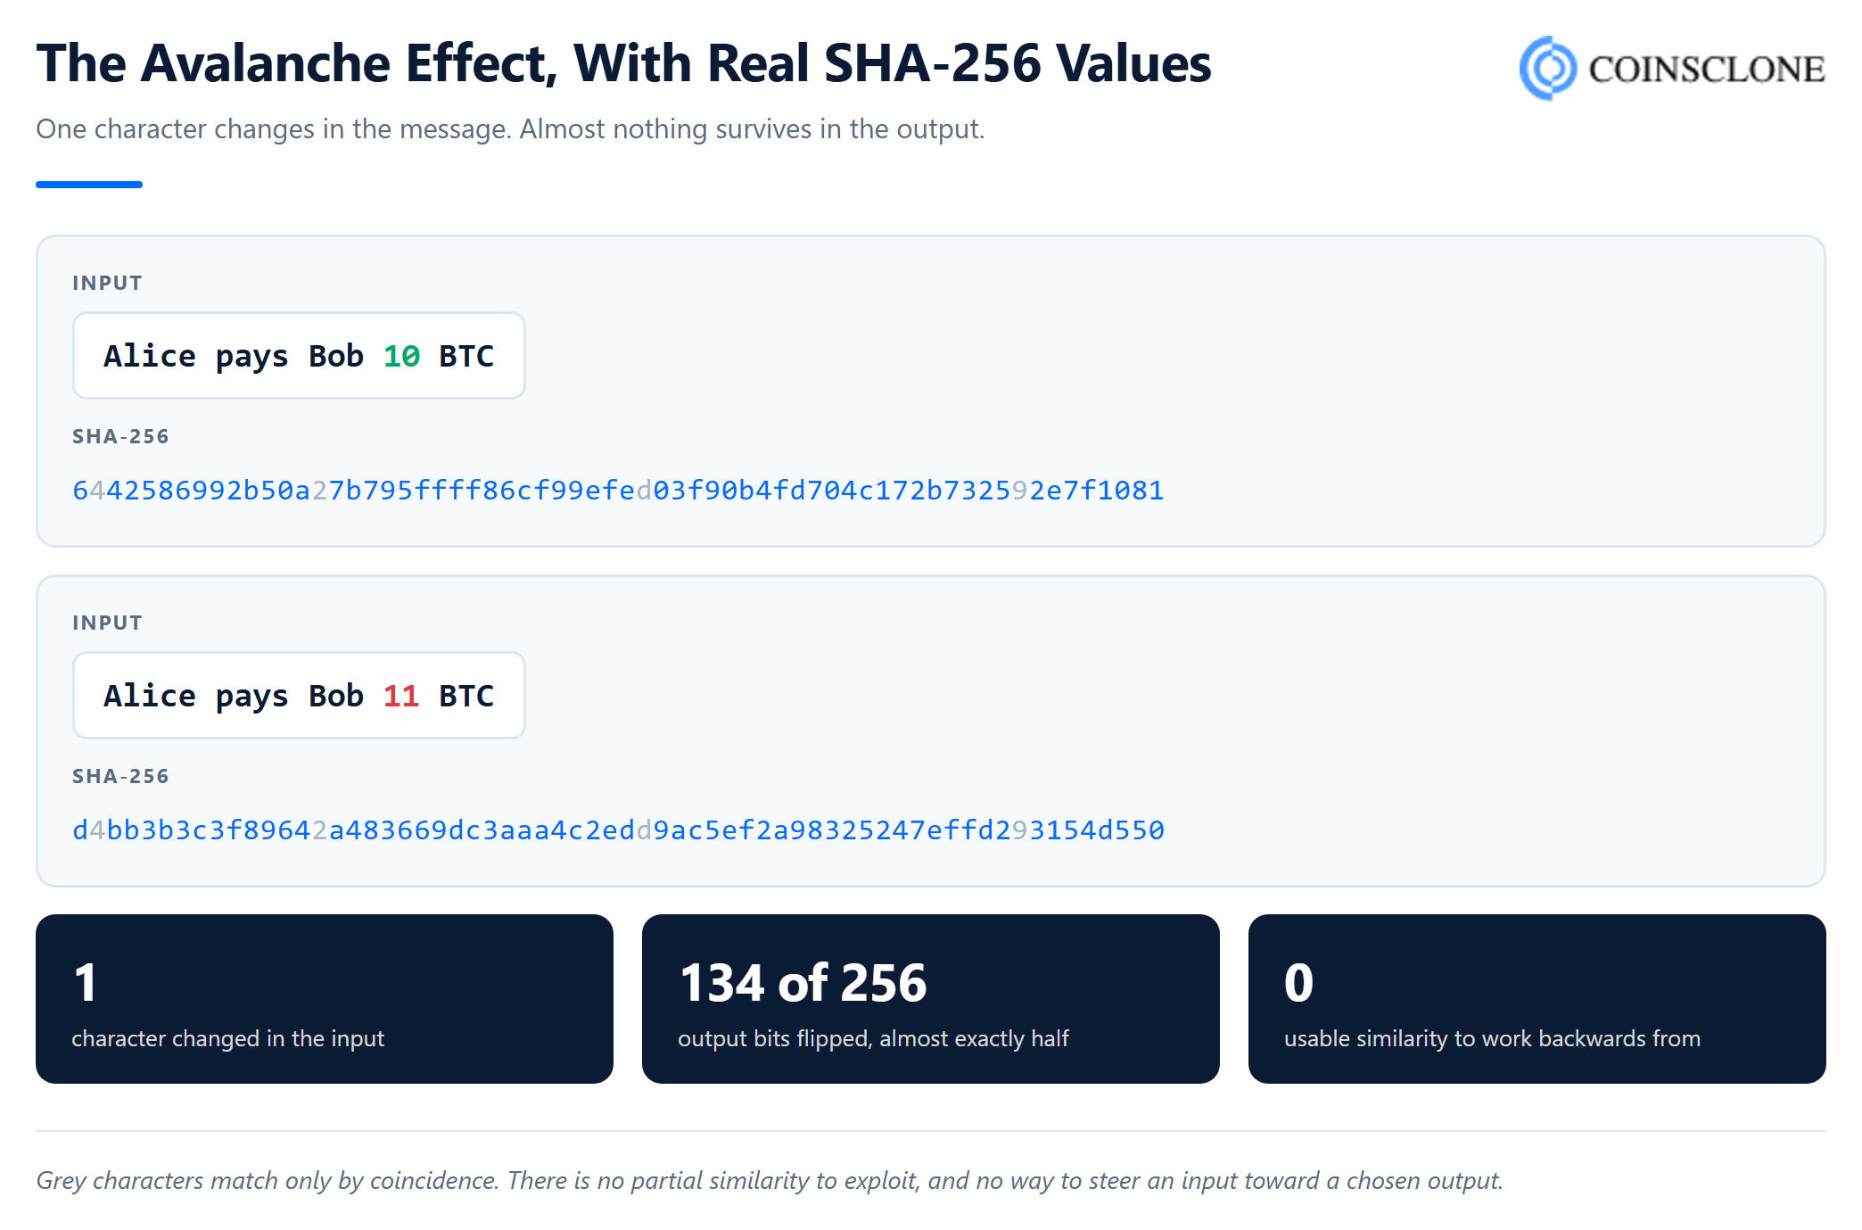
Task: Click the second INPUT label
Action: coord(107,623)
